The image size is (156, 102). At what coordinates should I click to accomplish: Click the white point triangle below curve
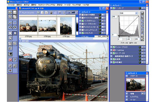(x=139, y=37)
